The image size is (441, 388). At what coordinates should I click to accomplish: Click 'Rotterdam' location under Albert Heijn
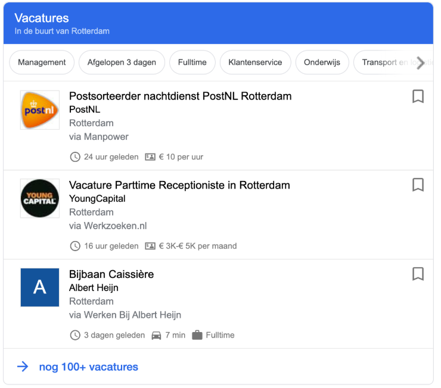91,302
